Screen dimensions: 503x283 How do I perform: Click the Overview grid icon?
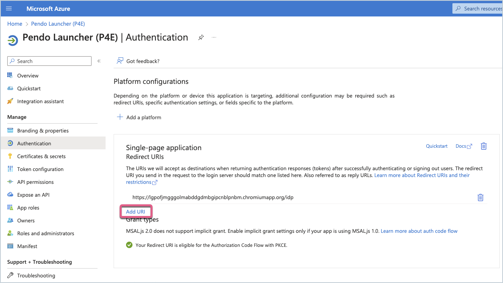[10, 75]
